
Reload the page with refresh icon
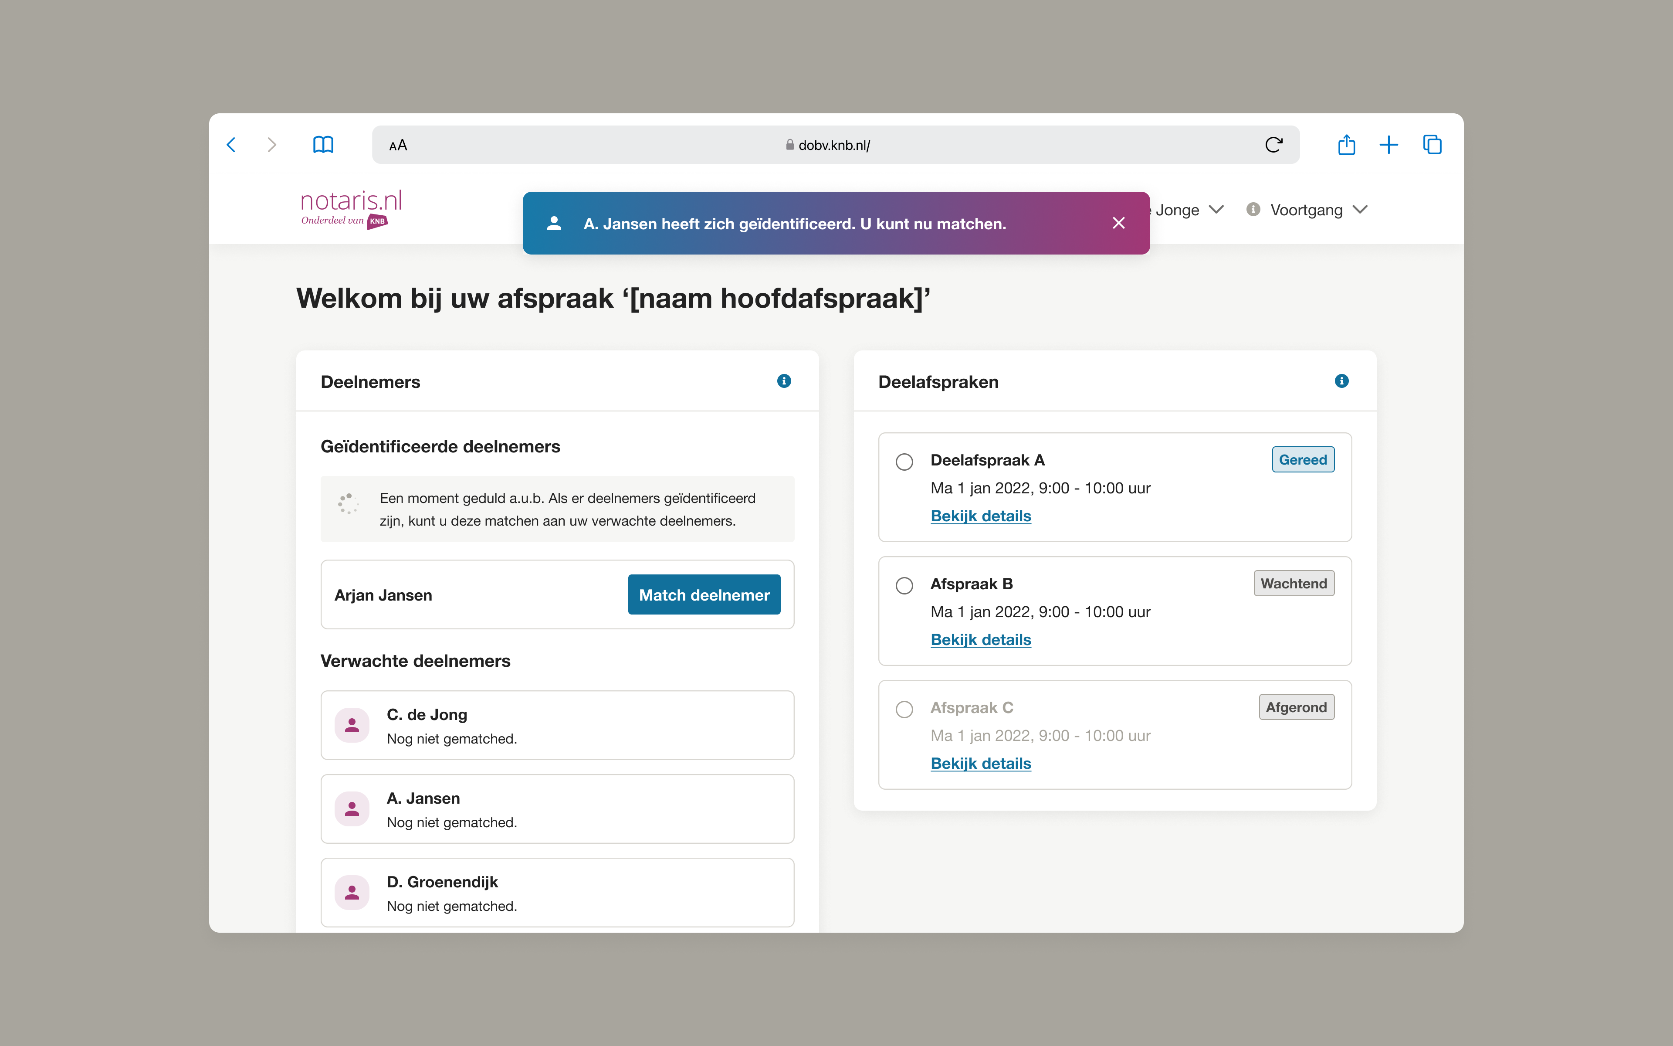1273,145
